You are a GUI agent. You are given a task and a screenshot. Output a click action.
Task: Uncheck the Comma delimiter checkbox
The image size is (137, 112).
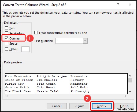click(6, 38)
